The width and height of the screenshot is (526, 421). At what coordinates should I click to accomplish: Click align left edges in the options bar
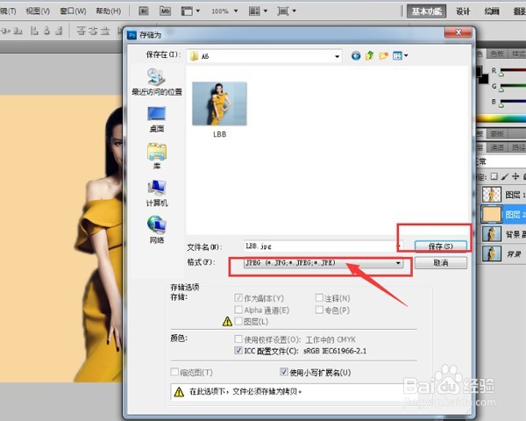tap(33, 31)
